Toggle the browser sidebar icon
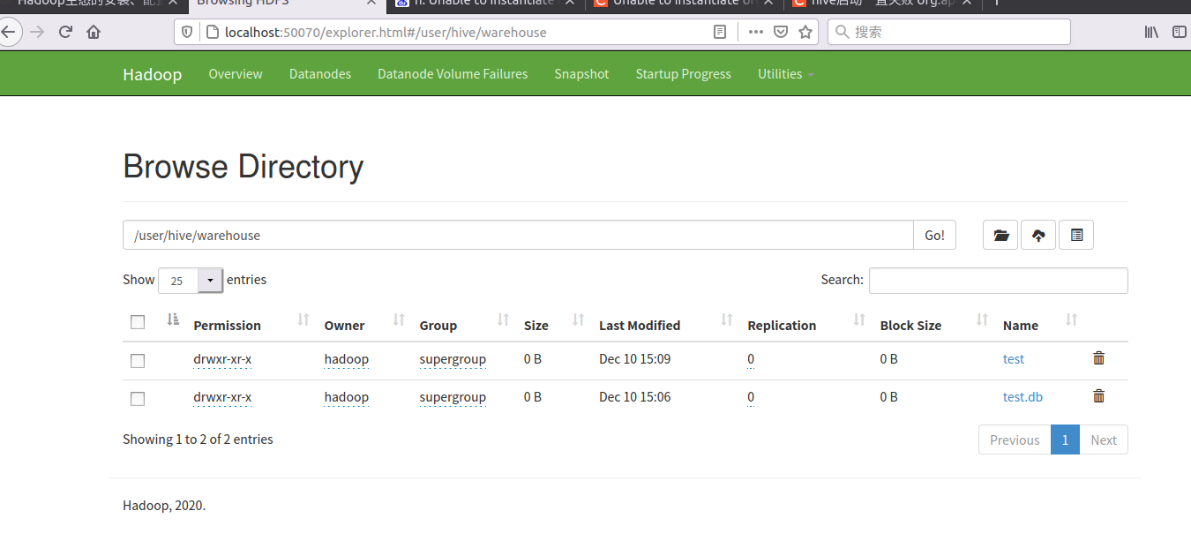Viewport: 1191px width, 556px height. click(x=1179, y=32)
